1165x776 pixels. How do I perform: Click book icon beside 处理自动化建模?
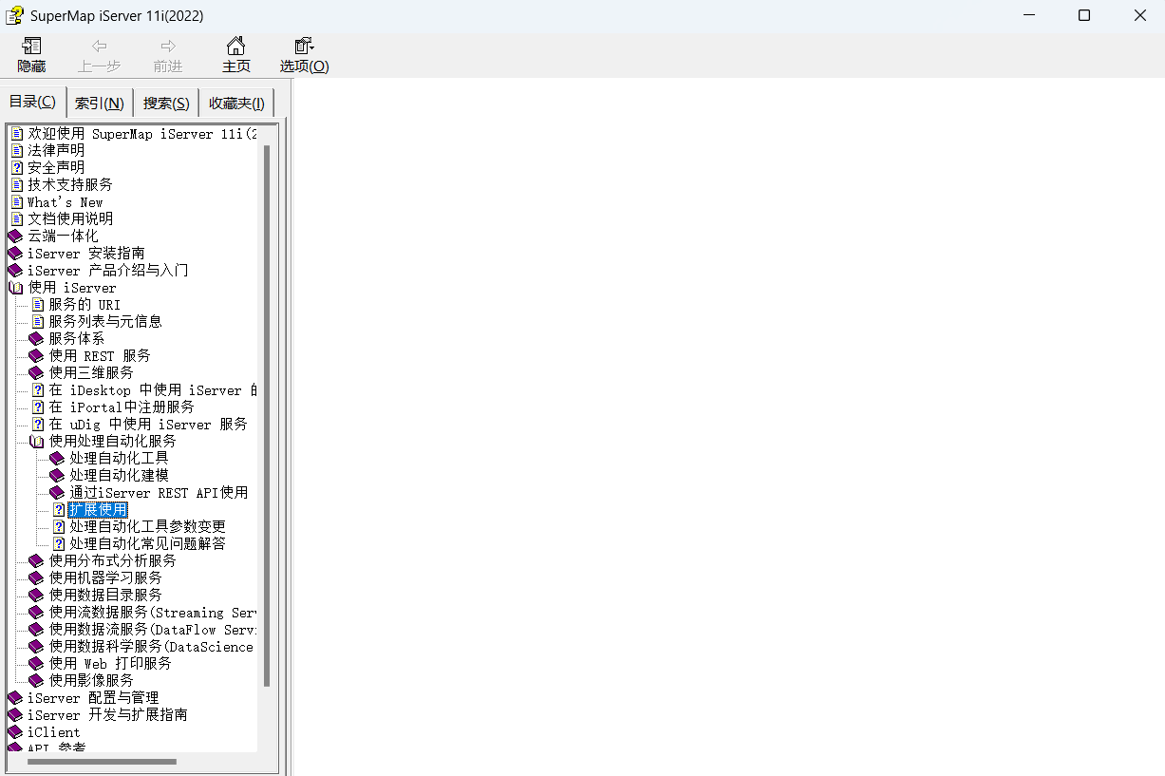pos(58,475)
